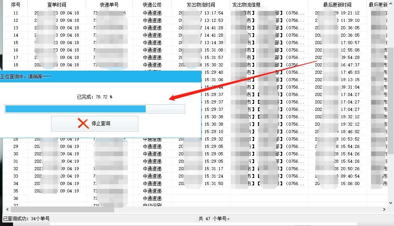Click the 快递公司 column header
Viewport: 394px width, 226px height.
tap(151, 5)
